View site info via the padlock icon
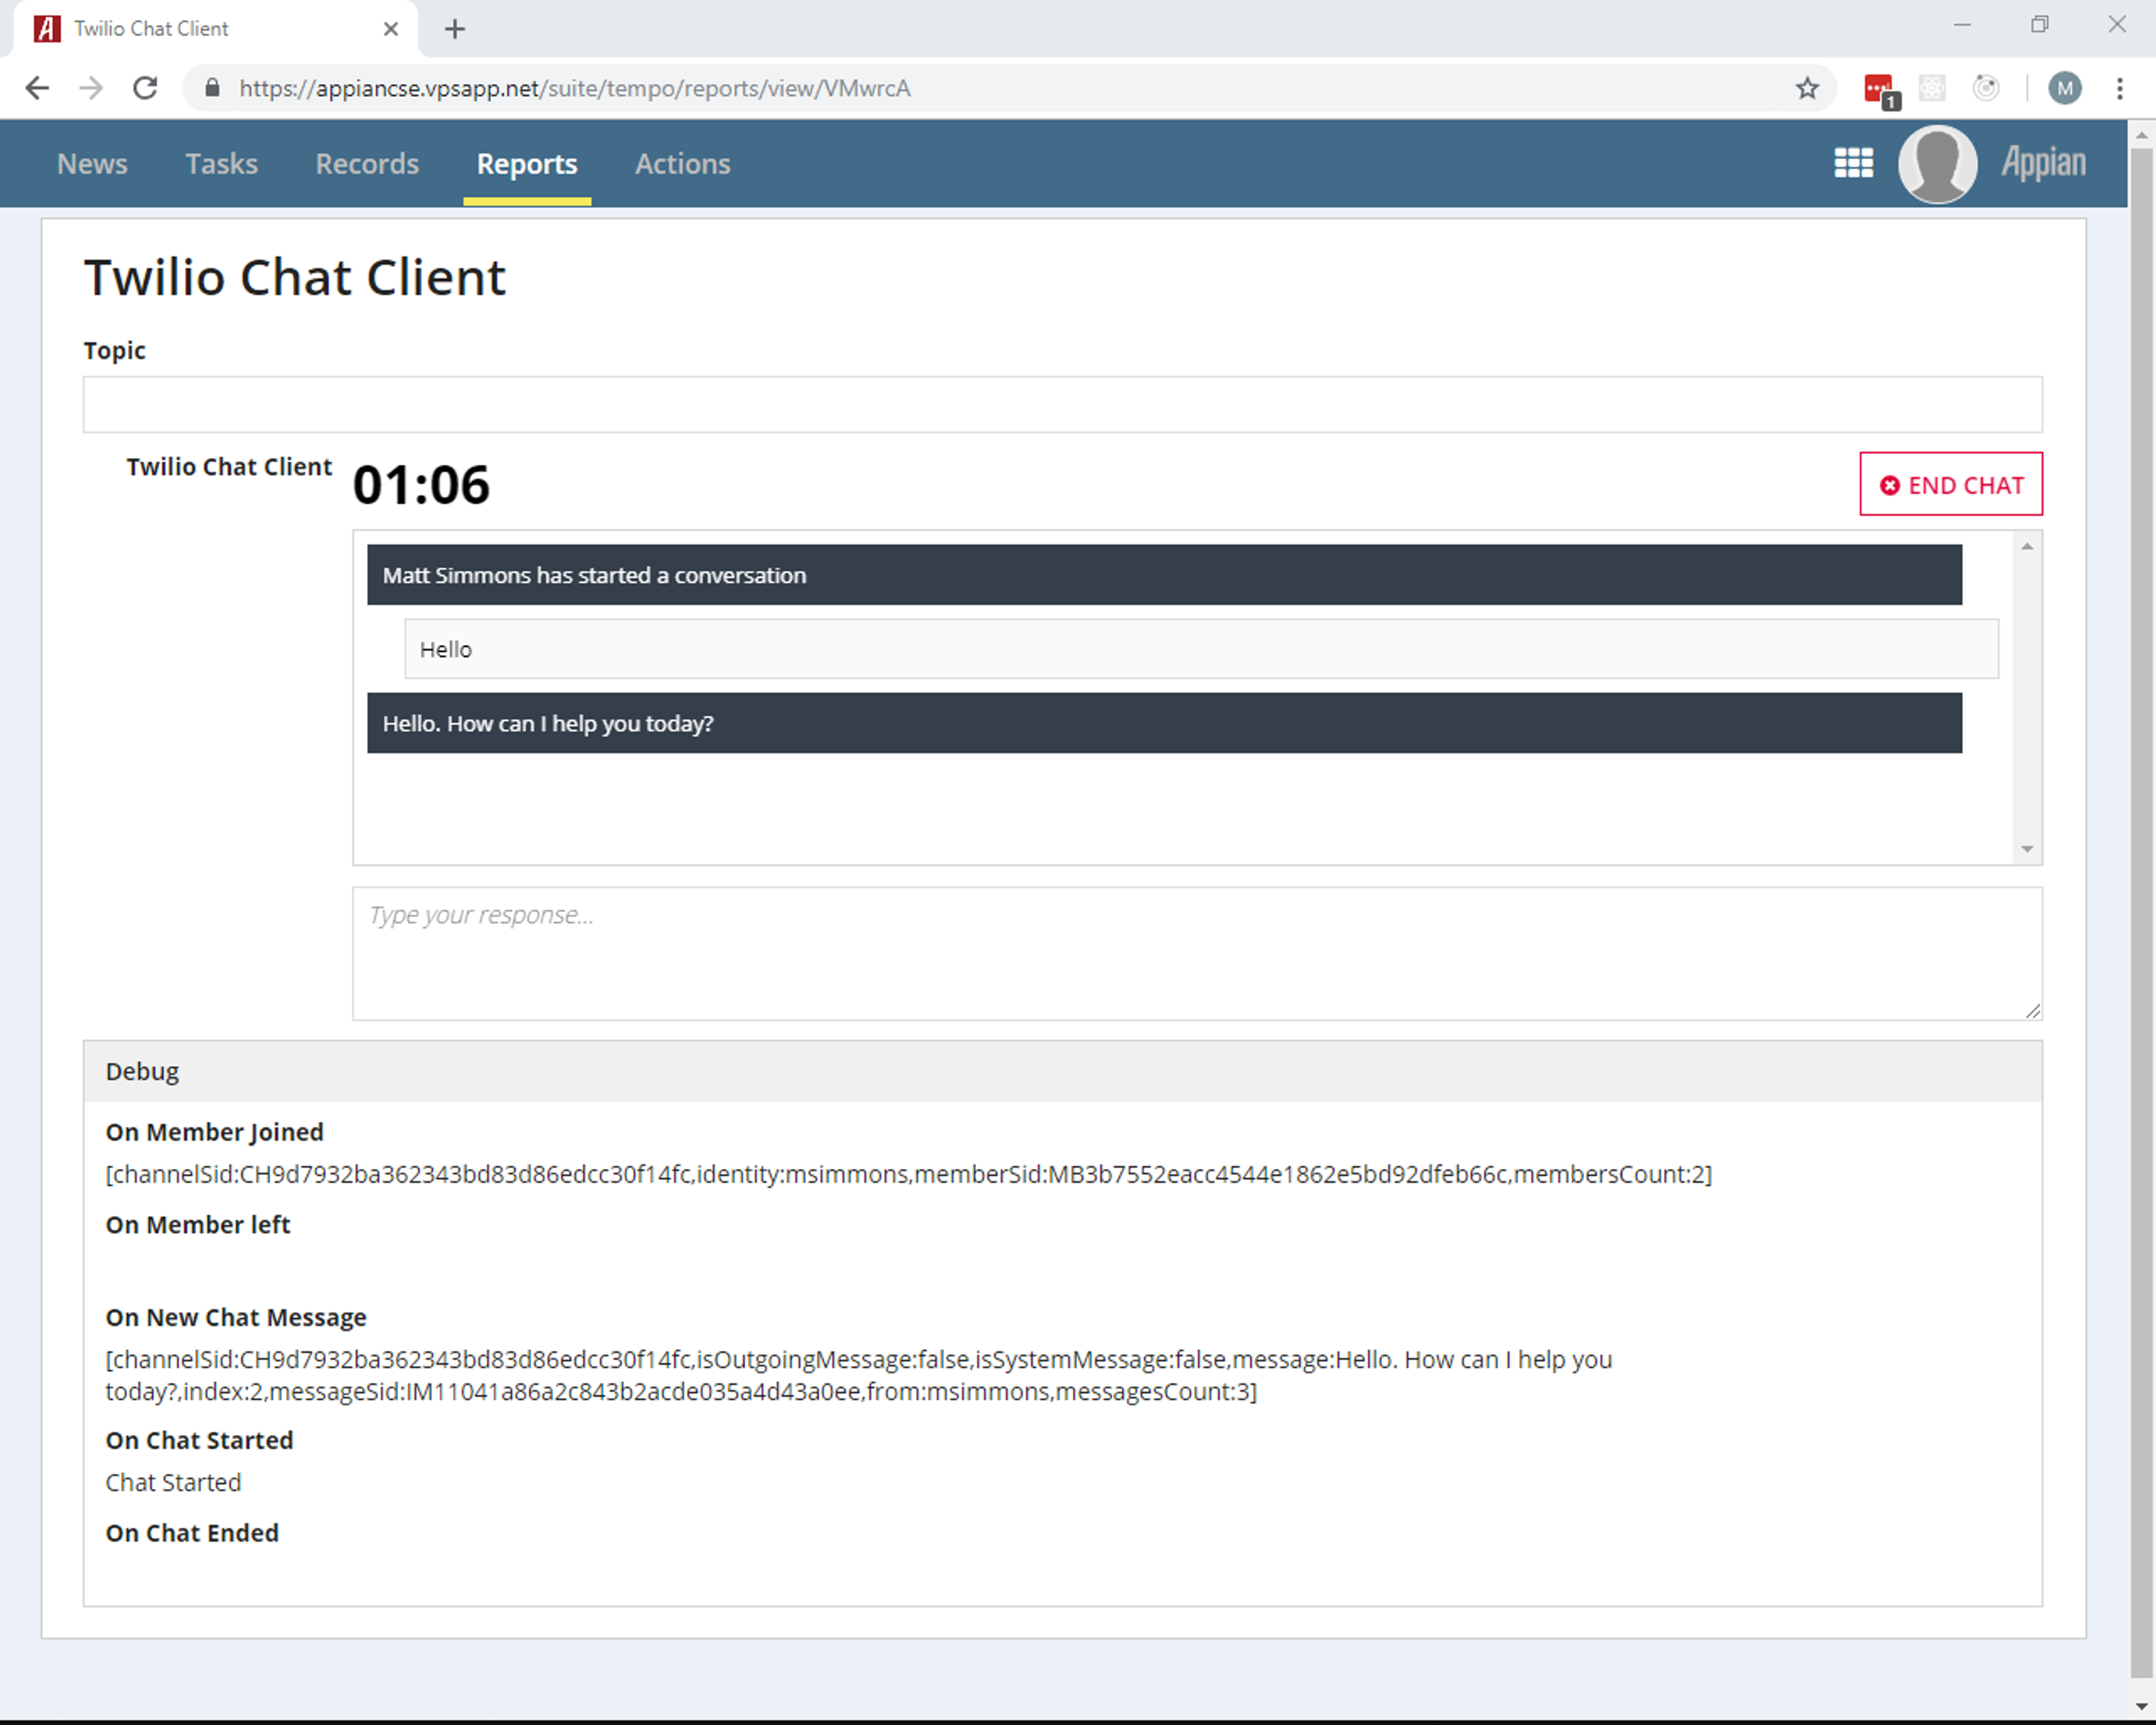The width and height of the screenshot is (2156, 1725). [212, 88]
